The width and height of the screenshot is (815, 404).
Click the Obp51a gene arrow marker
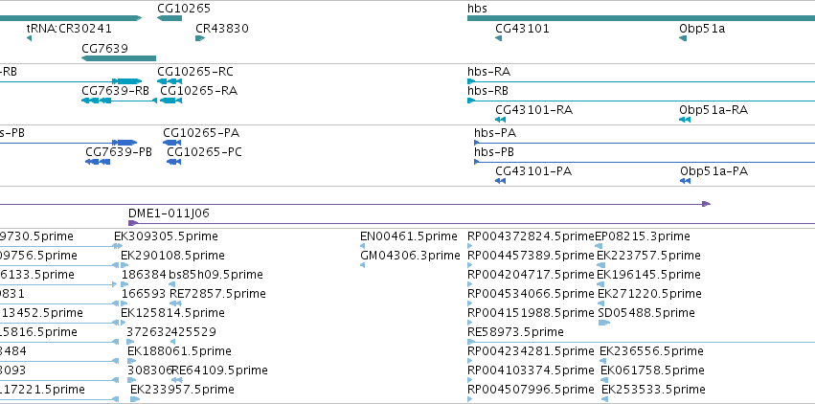(x=683, y=38)
